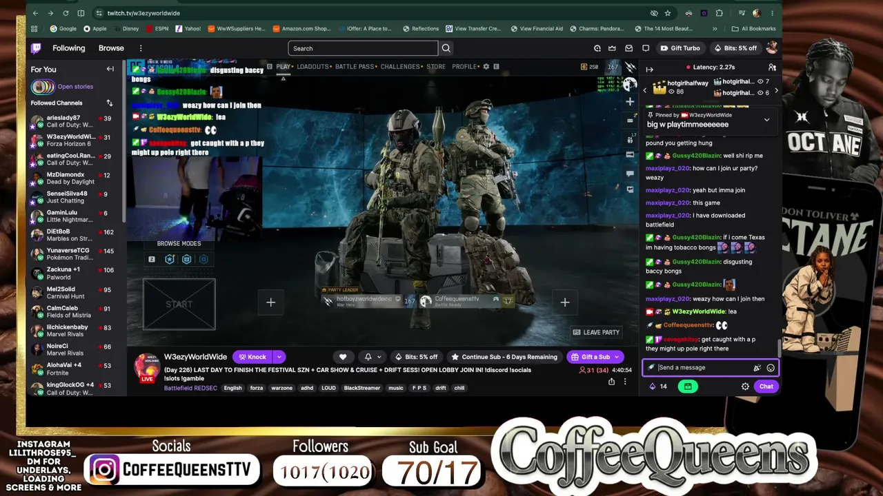Show next gifter leaderboard page arrow

(x=776, y=90)
